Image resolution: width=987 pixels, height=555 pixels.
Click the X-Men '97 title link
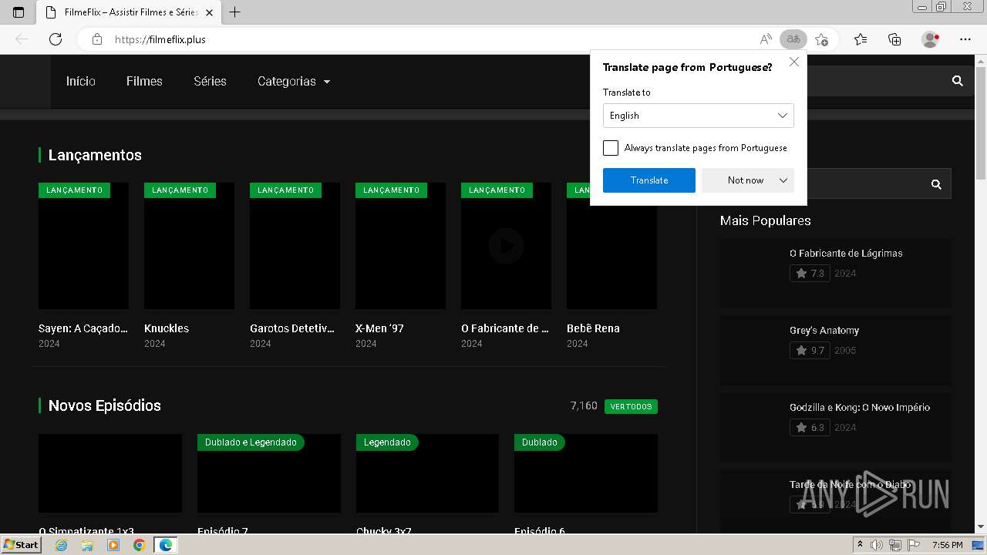(379, 328)
